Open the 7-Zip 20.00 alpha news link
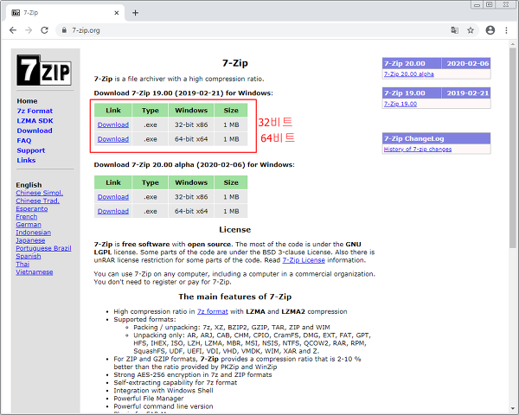The image size is (519, 415). point(409,74)
